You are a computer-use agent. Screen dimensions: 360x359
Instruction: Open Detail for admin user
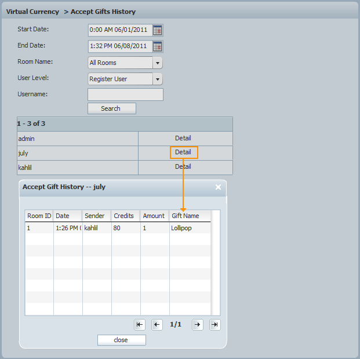tap(183, 138)
